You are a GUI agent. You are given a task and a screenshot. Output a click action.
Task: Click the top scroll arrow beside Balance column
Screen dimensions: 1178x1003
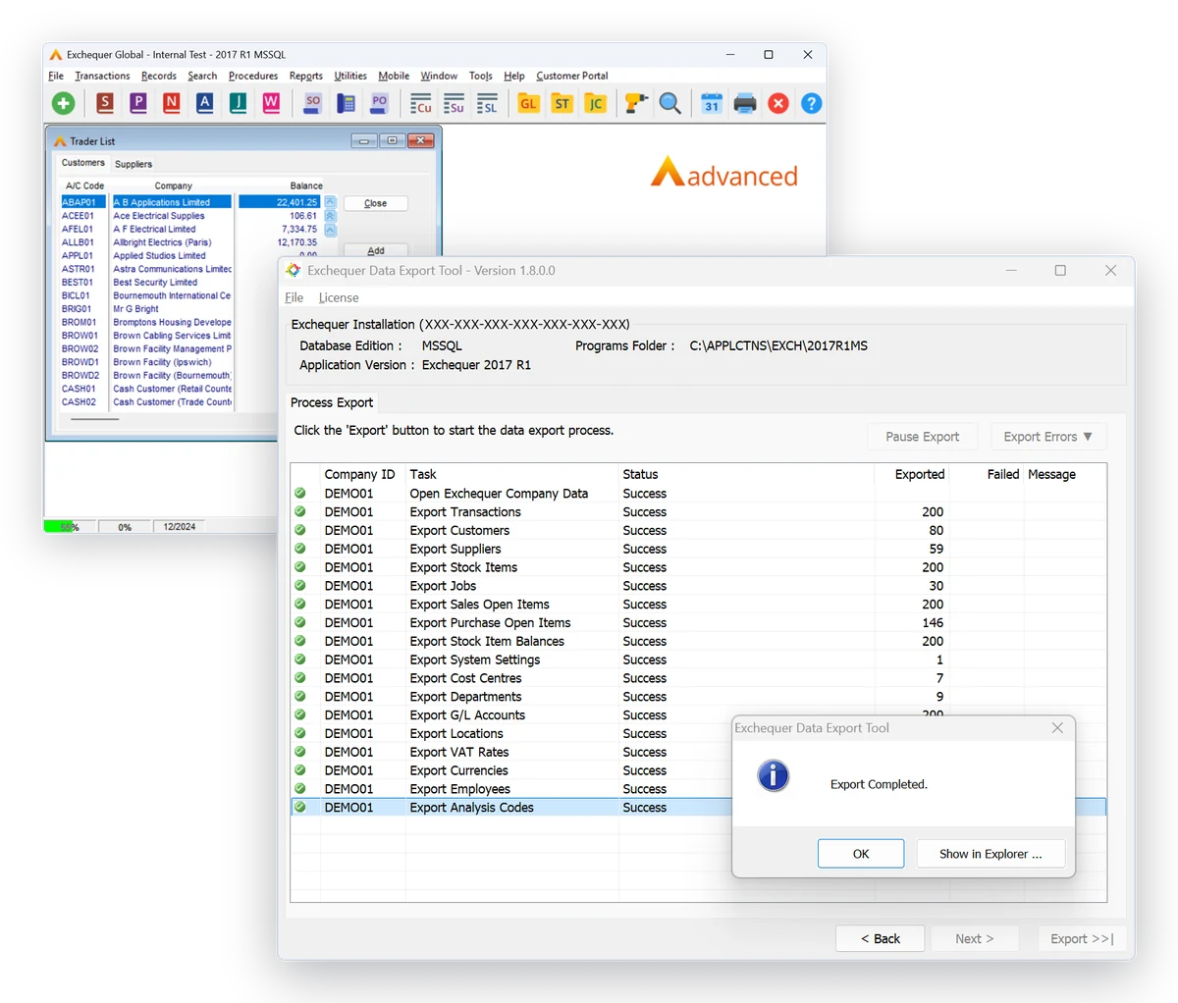coord(330,202)
